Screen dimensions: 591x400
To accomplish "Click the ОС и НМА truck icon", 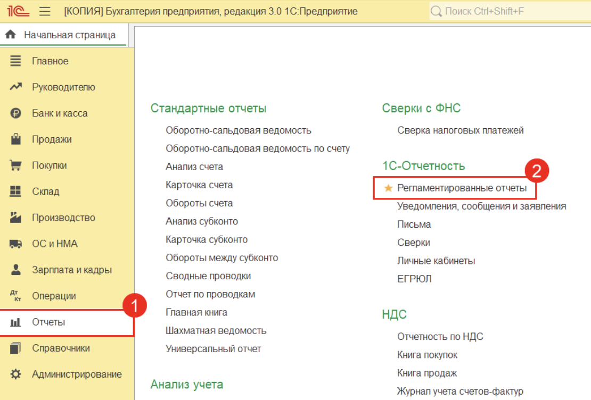I will point(14,243).
